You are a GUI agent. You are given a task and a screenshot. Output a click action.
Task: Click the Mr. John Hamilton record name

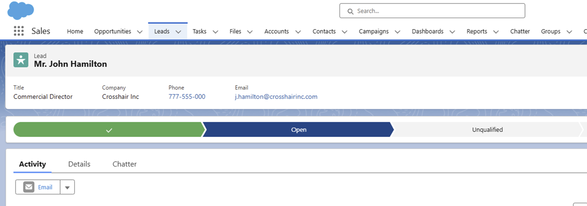(x=70, y=64)
